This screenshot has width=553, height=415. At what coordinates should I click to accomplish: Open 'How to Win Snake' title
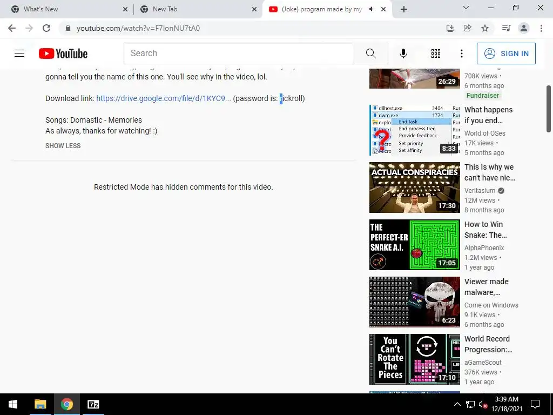485,229
